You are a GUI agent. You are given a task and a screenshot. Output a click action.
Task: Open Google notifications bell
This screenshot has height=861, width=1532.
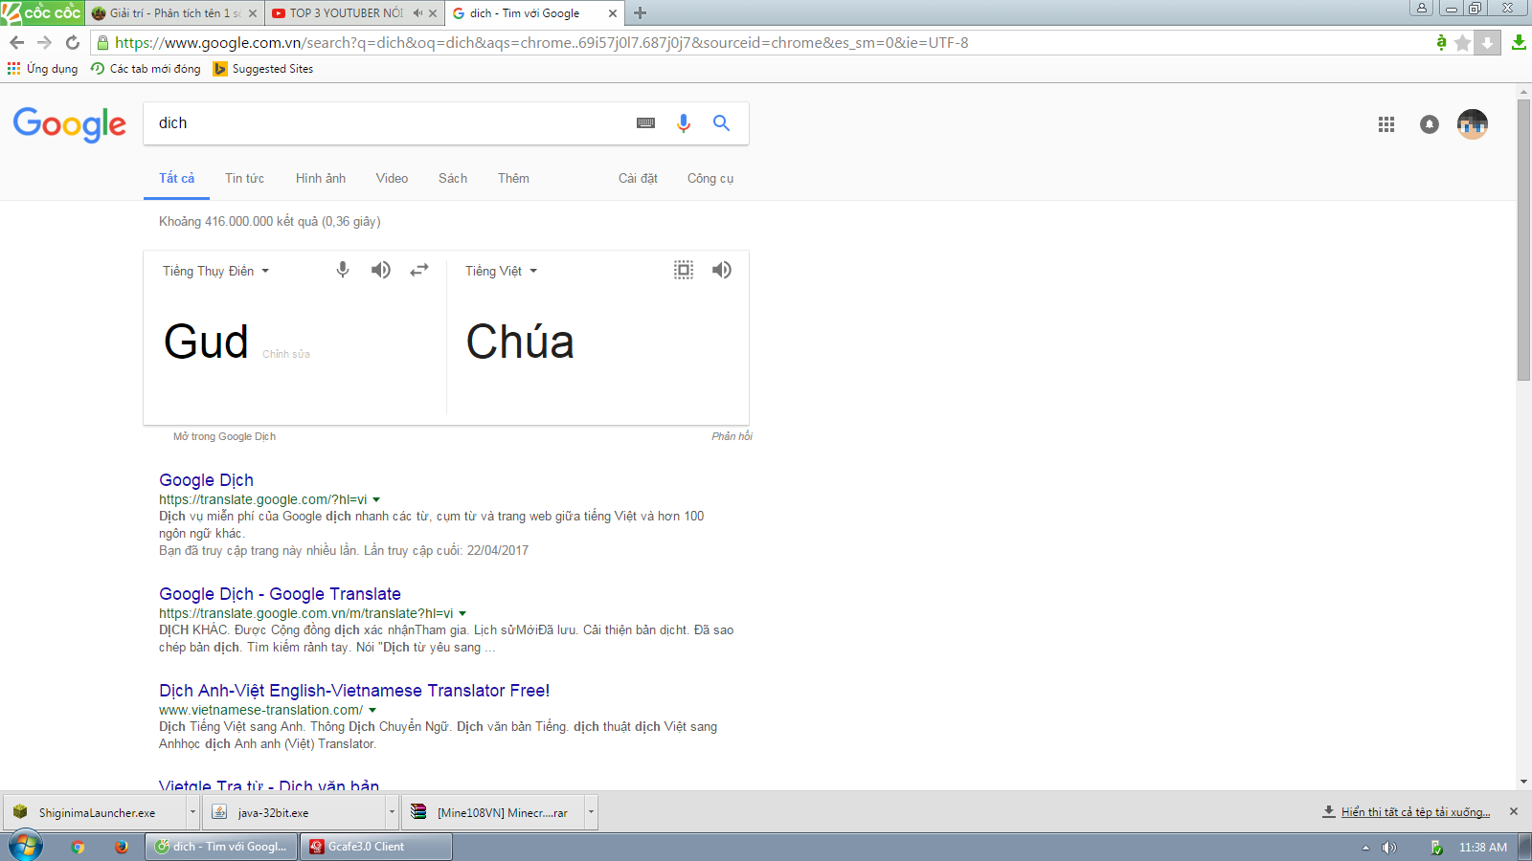pos(1430,124)
